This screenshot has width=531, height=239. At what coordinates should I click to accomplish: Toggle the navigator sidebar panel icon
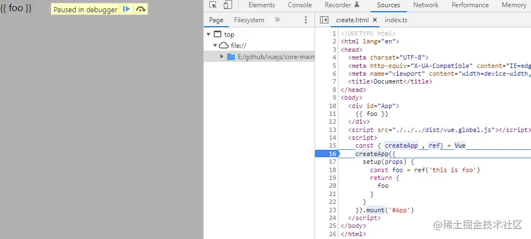[324, 20]
